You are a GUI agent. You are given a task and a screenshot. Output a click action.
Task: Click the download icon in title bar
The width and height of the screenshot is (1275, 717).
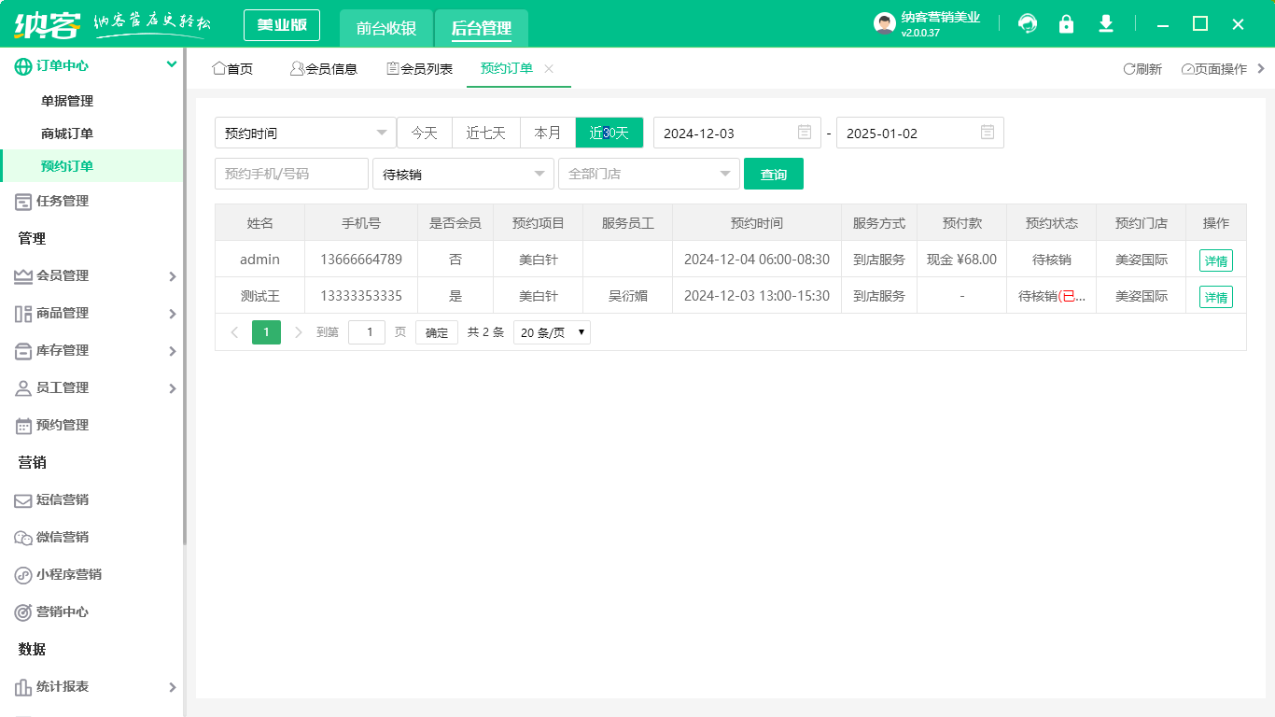pyautogui.click(x=1105, y=23)
